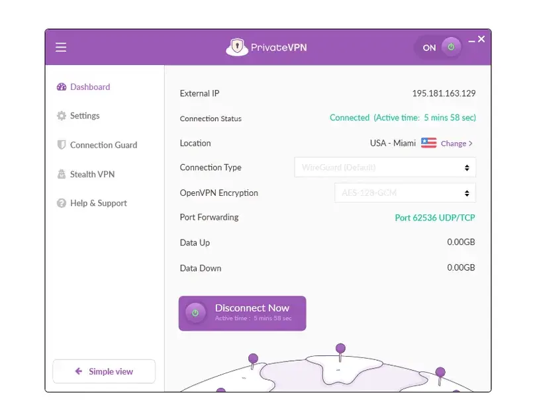Screen dimensions: 535x409
Task: Open the Connection Type dropdown
Action: click(385, 167)
